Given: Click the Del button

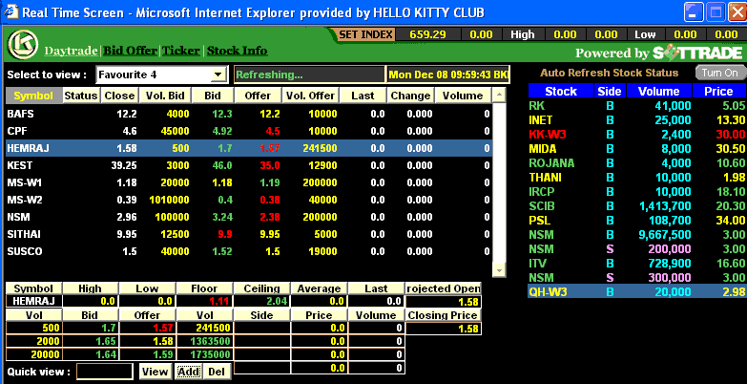Looking at the screenshot, I should [218, 372].
